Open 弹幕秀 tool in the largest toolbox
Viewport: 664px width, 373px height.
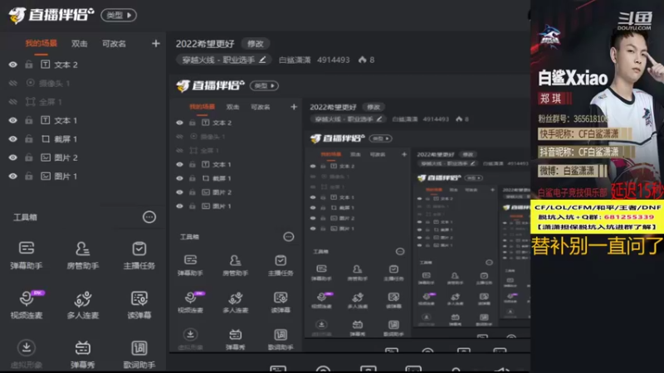82,355
